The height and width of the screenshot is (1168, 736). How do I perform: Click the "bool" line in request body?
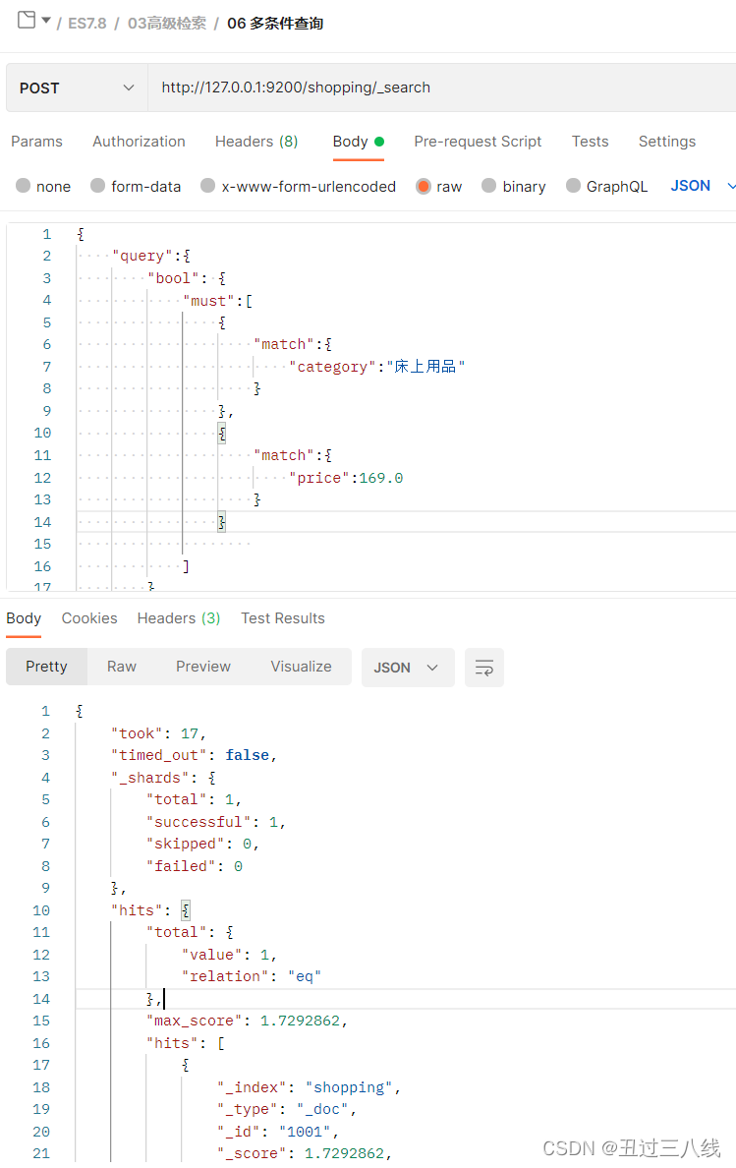click(x=186, y=278)
